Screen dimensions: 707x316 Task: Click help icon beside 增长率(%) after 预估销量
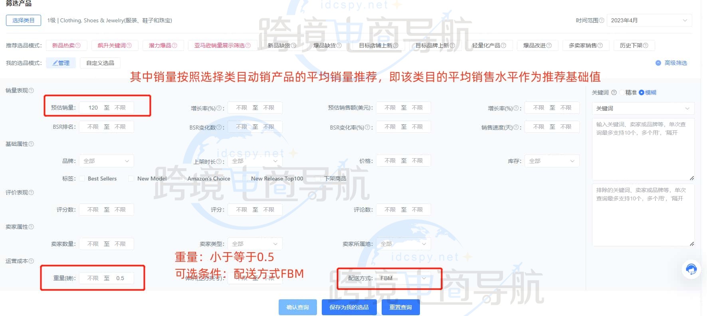point(219,108)
